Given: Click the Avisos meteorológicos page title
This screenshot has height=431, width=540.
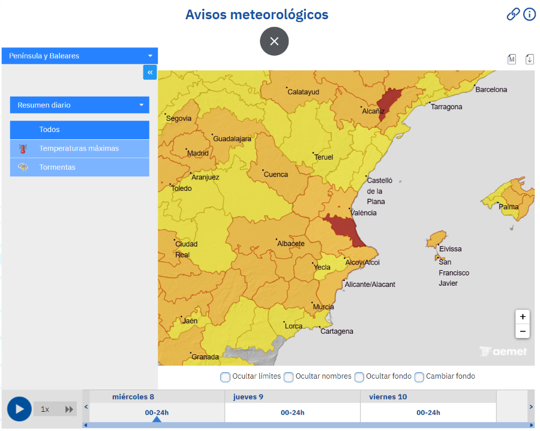Looking at the screenshot, I should click(257, 14).
